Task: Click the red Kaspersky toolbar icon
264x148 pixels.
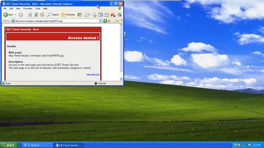Action: pyautogui.click(x=113, y=15)
